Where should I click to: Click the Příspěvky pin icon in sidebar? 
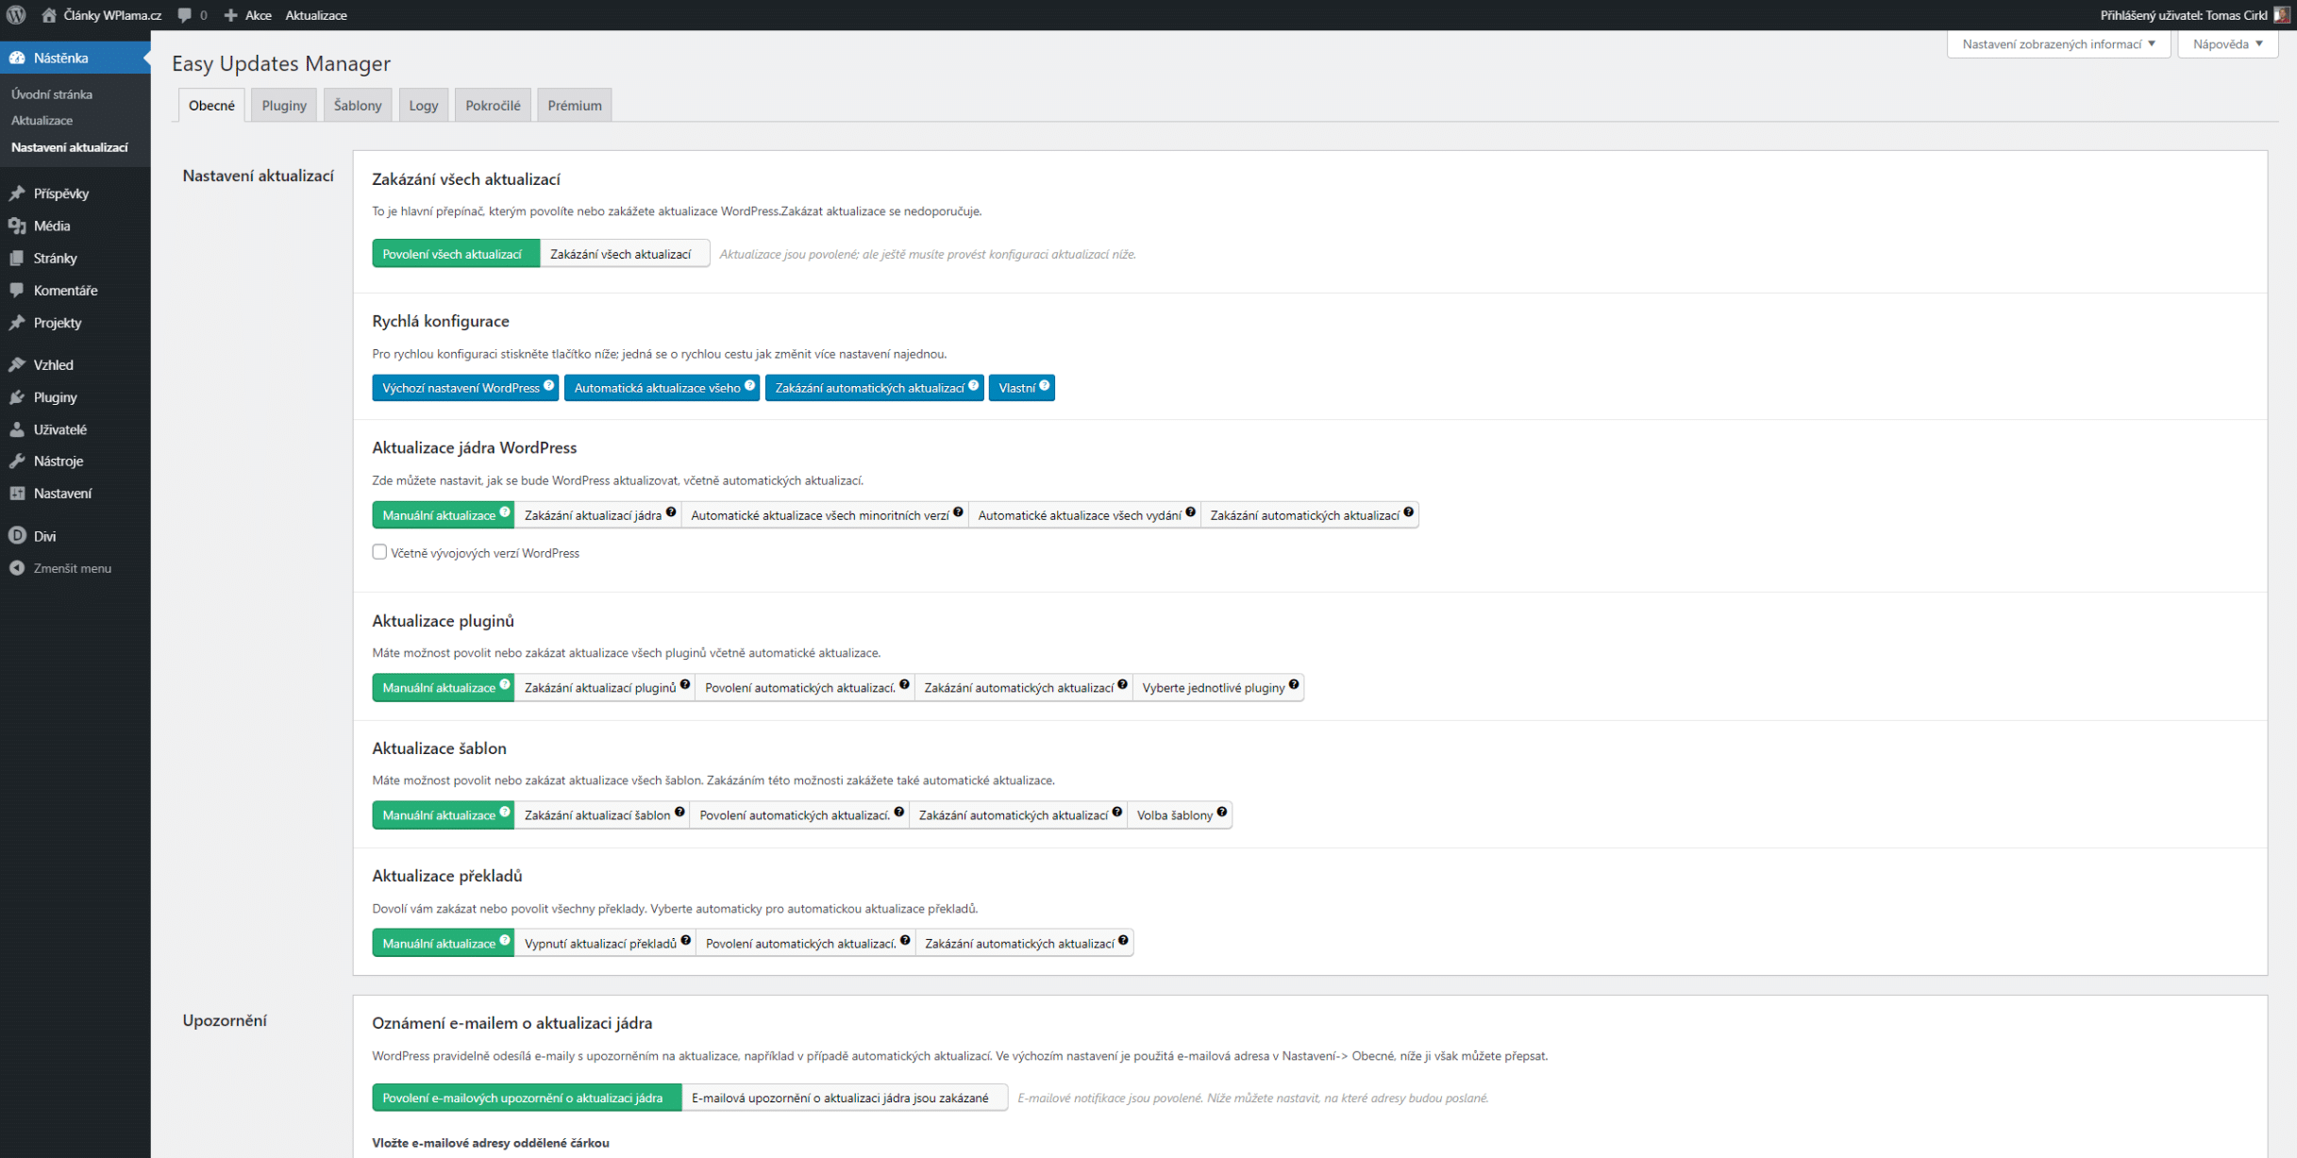(17, 193)
